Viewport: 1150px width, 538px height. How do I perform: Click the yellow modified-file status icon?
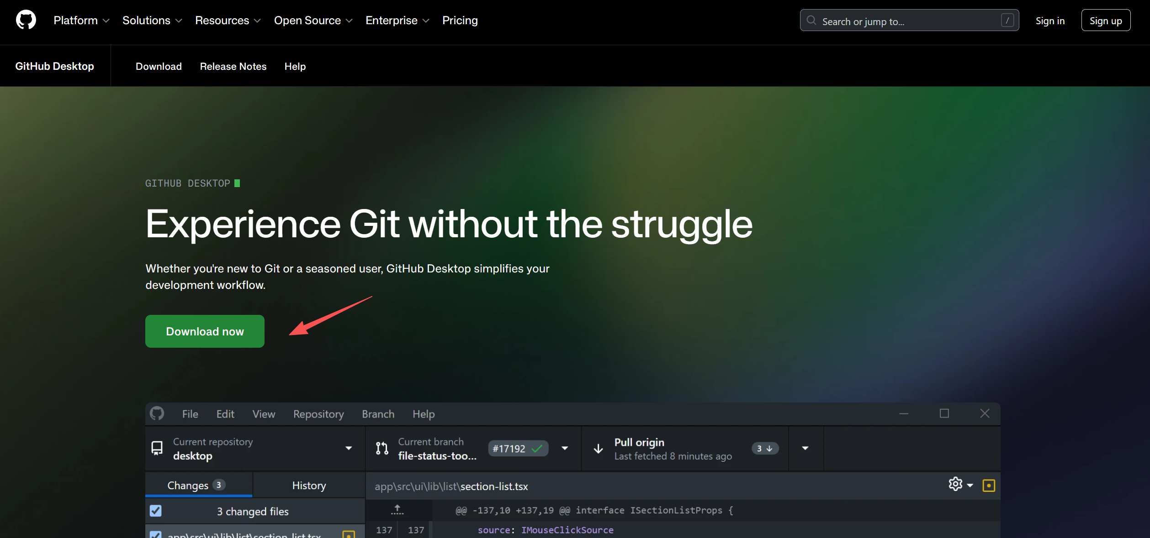point(989,486)
